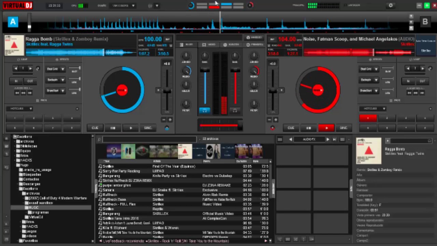Image resolution: width=437 pixels, height=246 pixels.
Task: Click the deck B channel volume fader
Action: 235,70
